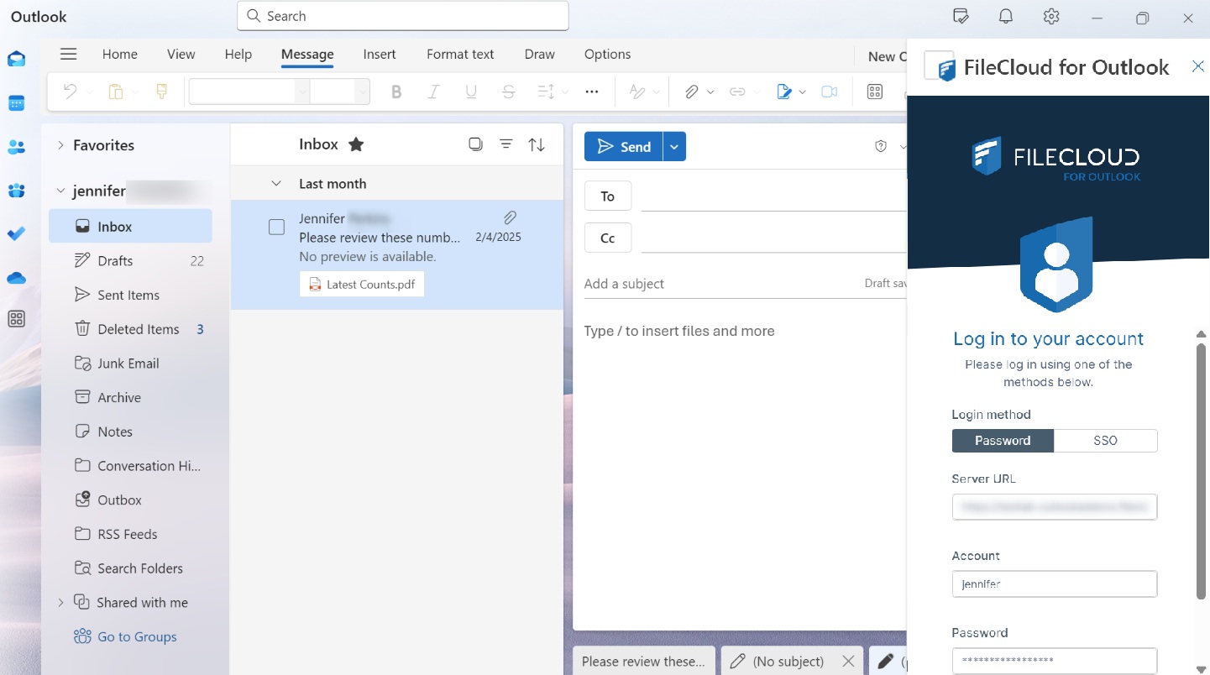Viewport: 1210px width, 675px height.
Task: Toggle the Inbox favorite star
Action: (356, 144)
